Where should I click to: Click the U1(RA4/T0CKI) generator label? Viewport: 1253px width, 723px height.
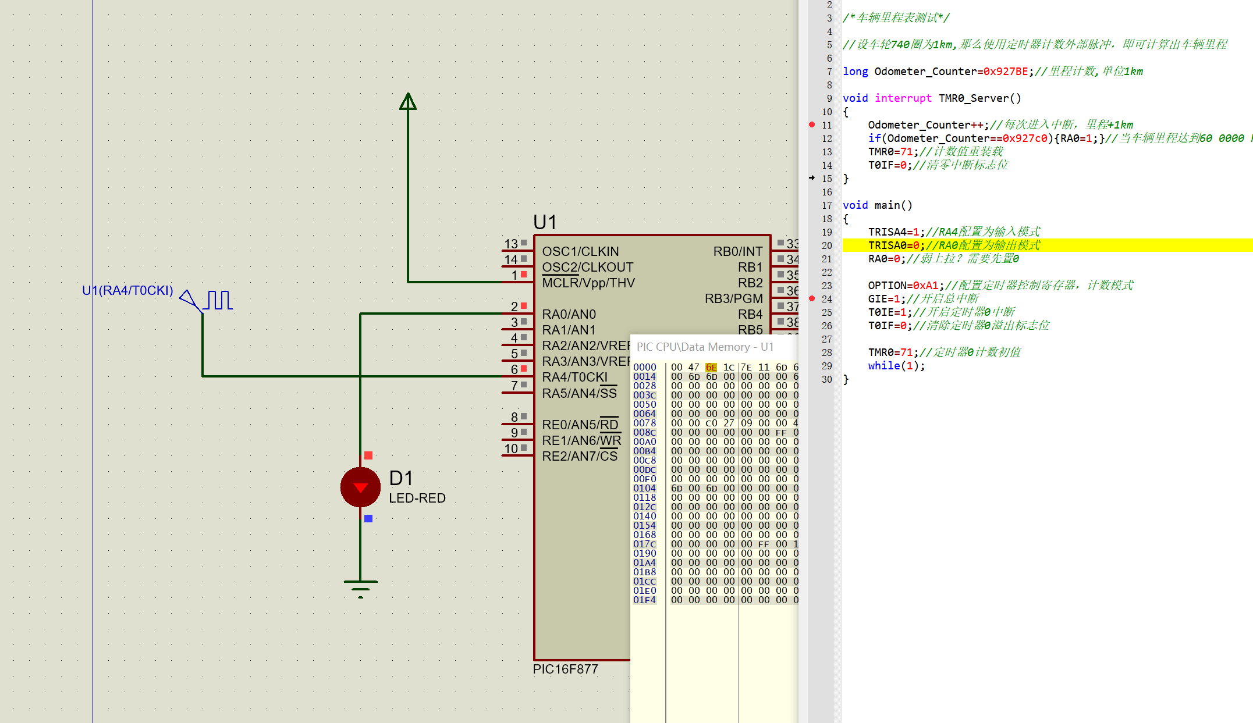click(127, 290)
